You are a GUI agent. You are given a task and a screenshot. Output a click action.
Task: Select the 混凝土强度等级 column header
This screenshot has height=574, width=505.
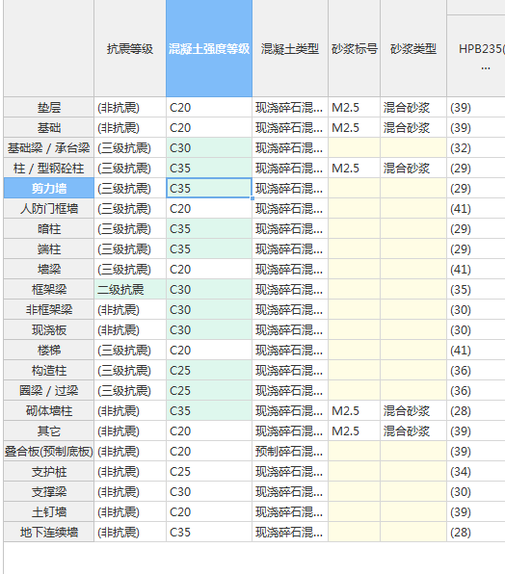tap(209, 48)
